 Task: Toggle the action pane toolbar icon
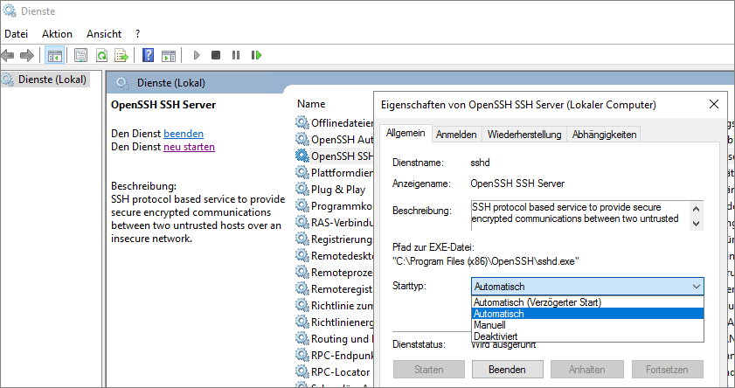(x=169, y=55)
